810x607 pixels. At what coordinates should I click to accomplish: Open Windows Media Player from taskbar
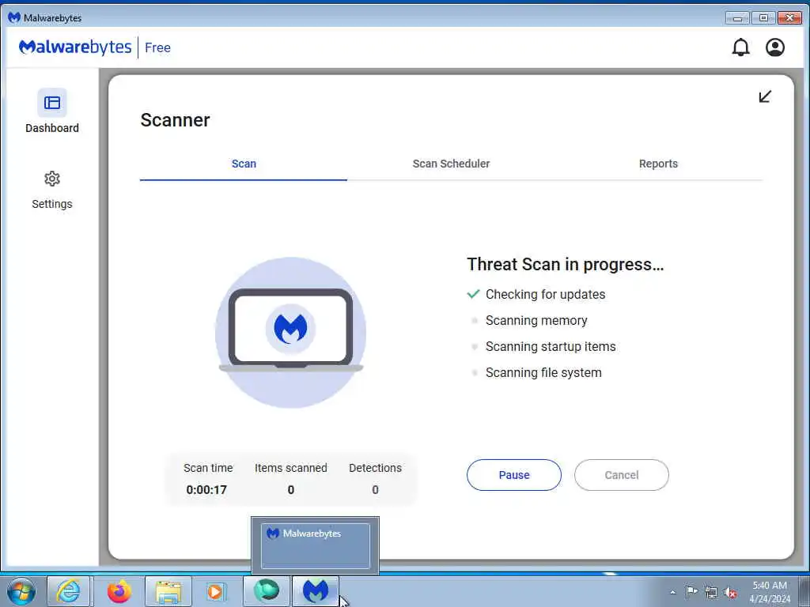click(216, 591)
